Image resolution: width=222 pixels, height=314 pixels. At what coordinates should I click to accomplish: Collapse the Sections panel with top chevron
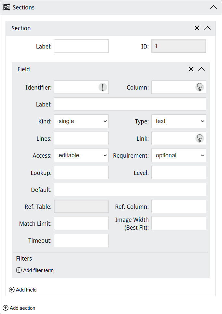[x=214, y=7]
